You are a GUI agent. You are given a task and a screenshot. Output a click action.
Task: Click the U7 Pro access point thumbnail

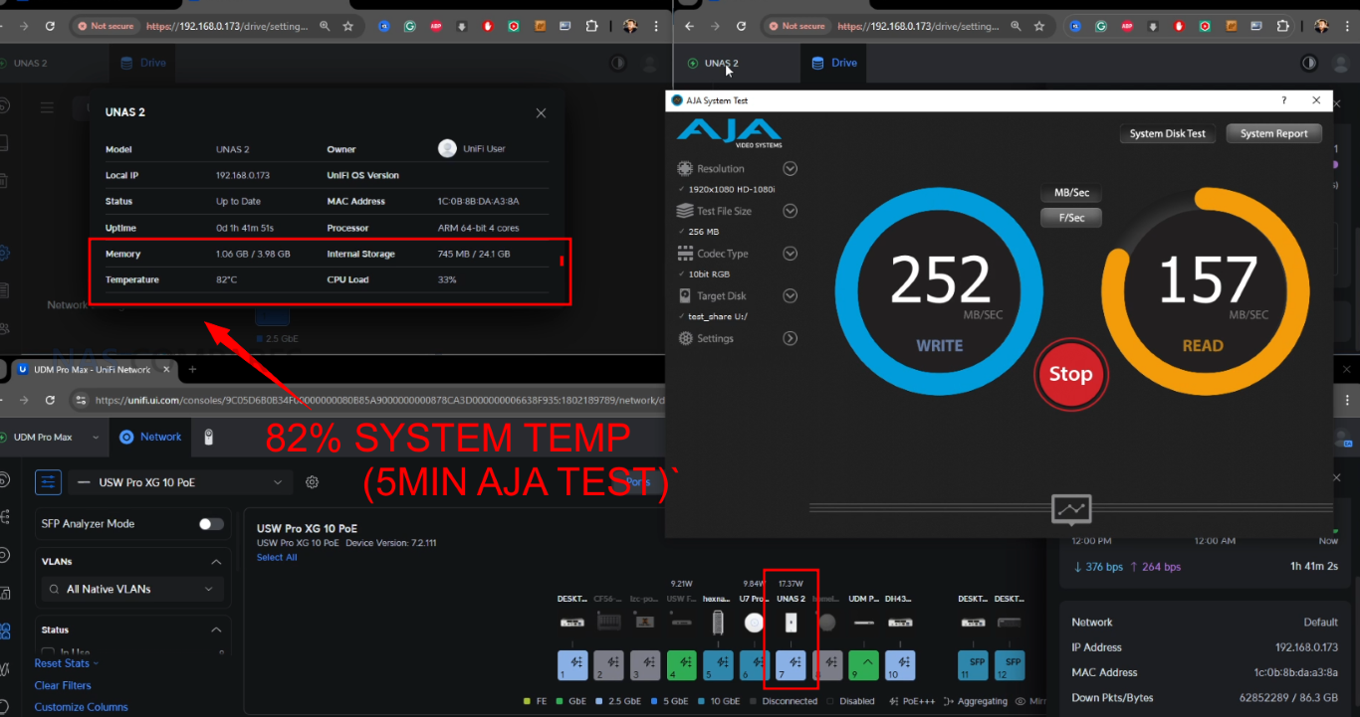tap(755, 623)
